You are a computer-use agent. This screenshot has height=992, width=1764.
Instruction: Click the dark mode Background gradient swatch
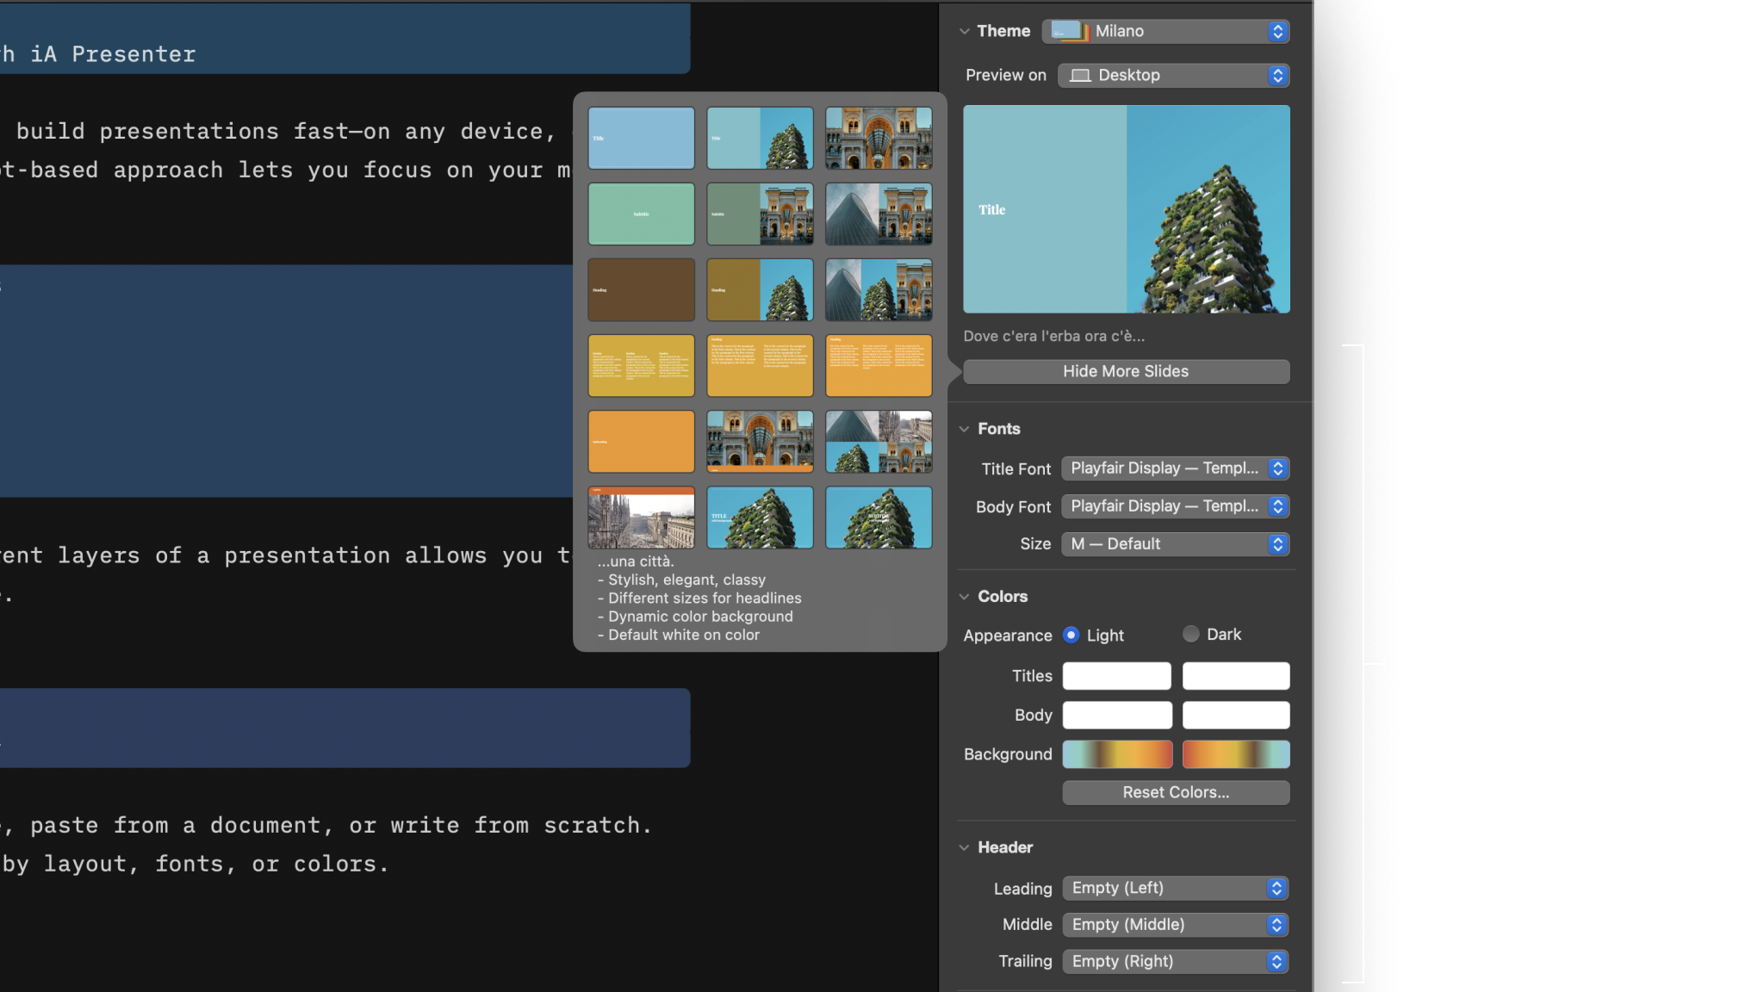tap(1235, 754)
